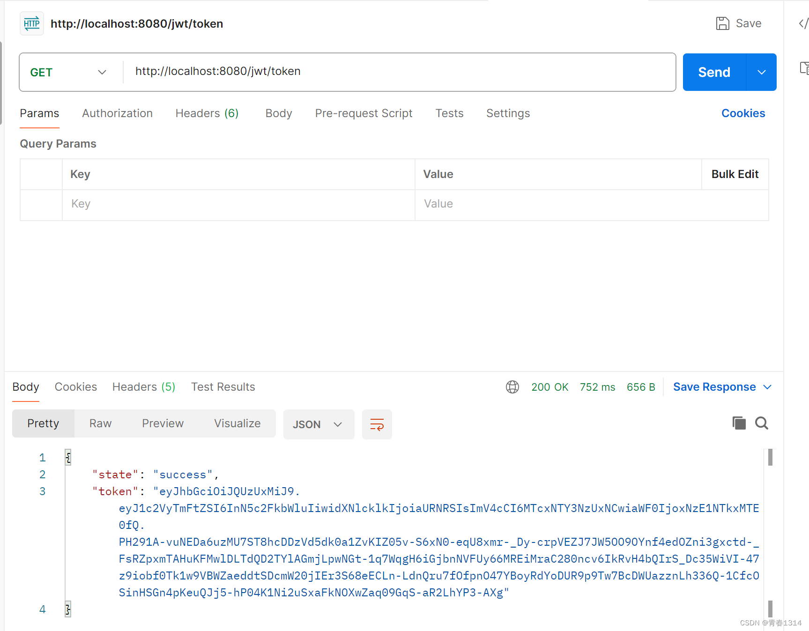
Task: Click the request title http://localhost:8080/jwt/token
Action: tap(137, 24)
